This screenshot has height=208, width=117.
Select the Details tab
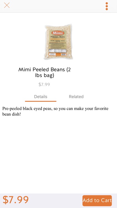[x=40, y=97]
